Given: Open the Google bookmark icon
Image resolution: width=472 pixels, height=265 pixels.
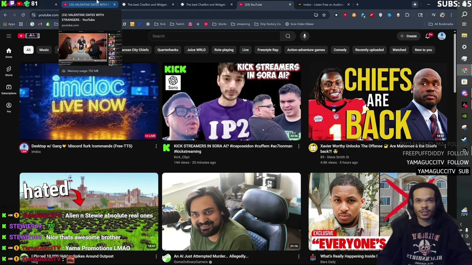Looking at the screenshot, I should tap(32, 24).
